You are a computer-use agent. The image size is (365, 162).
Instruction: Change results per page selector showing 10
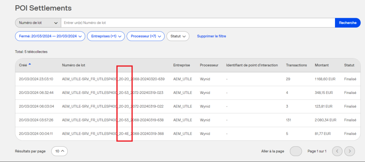tap(59, 151)
